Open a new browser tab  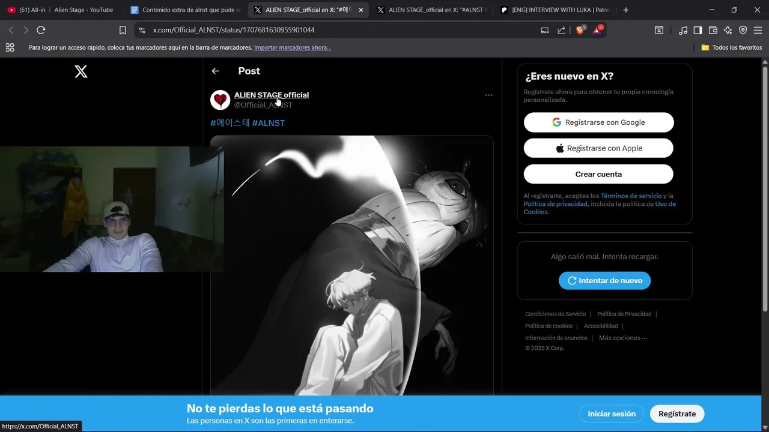click(626, 10)
